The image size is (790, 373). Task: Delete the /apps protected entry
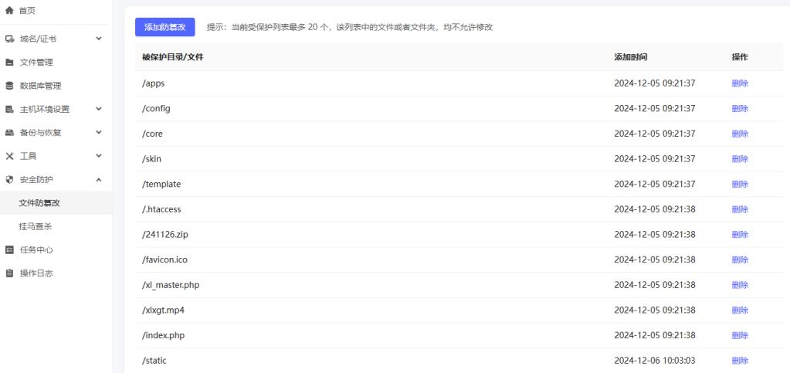[739, 83]
